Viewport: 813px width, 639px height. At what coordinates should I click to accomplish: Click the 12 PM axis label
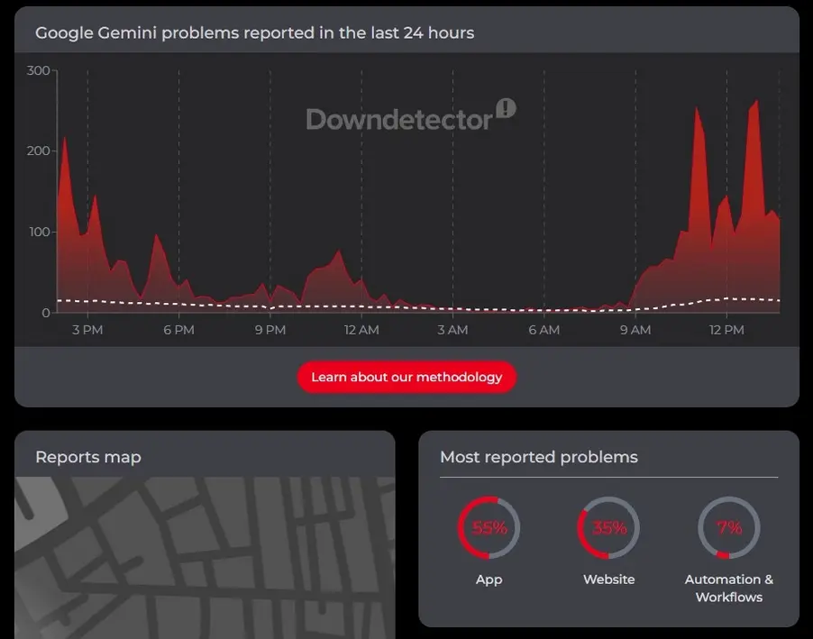click(x=726, y=330)
